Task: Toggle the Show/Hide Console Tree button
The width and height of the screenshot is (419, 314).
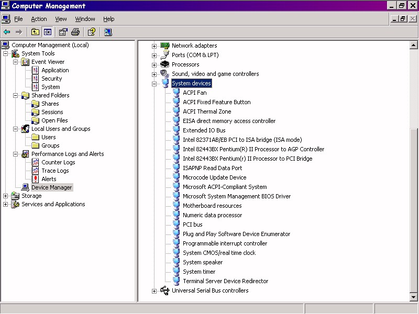Action: coord(48,32)
